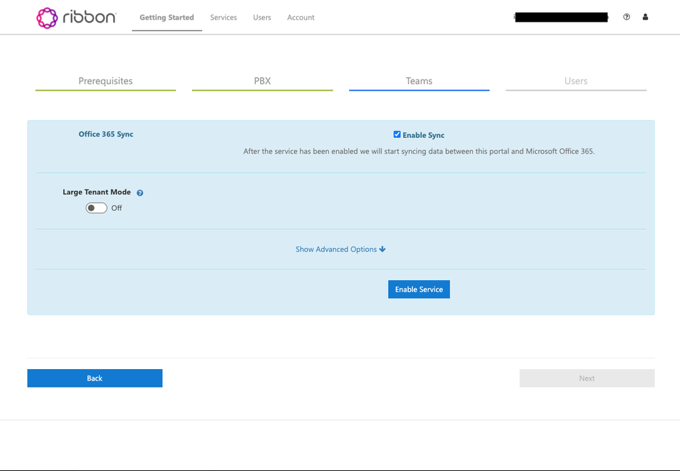Uncheck the Enable Sync checkbox
The width and height of the screenshot is (680, 471).
(397, 135)
